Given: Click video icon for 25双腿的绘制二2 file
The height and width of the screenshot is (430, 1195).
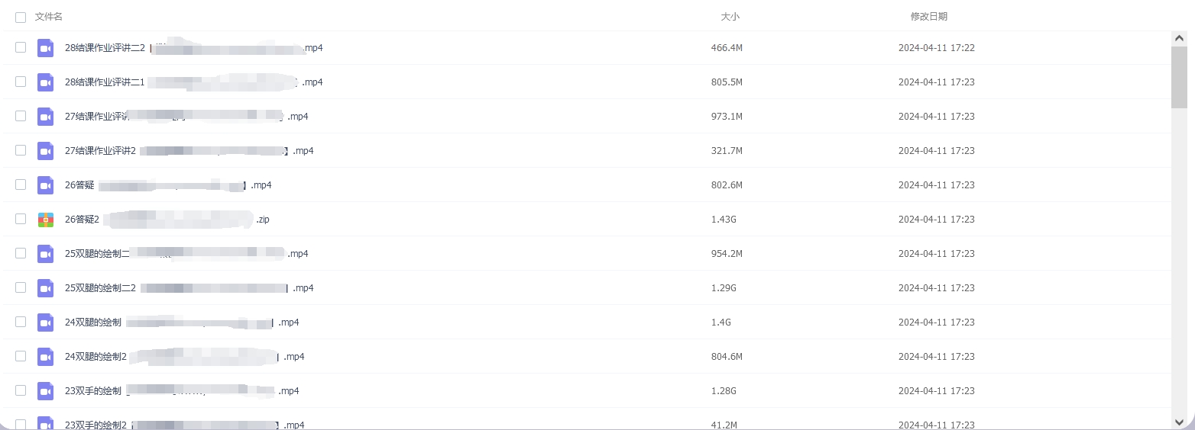Looking at the screenshot, I should [45, 288].
